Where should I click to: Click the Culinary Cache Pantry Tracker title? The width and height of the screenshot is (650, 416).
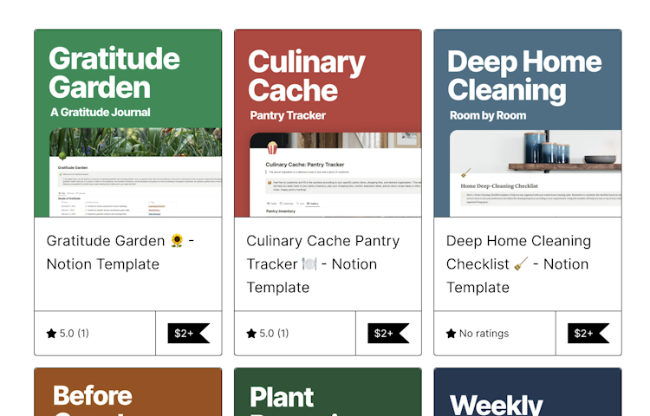(323, 264)
